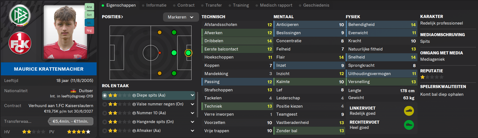The height and width of the screenshot is (138, 478).
Task: Select the Diepe spits (Aa) role radio button
Action: pyautogui.click(x=105, y=95)
